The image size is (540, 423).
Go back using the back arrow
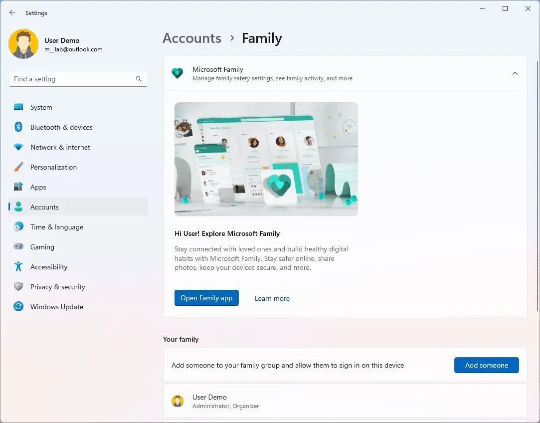point(12,12)
